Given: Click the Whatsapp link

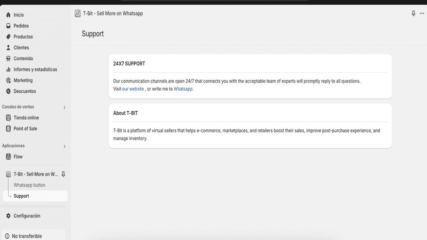Looking at the screenshot, I should pos(183,89).
